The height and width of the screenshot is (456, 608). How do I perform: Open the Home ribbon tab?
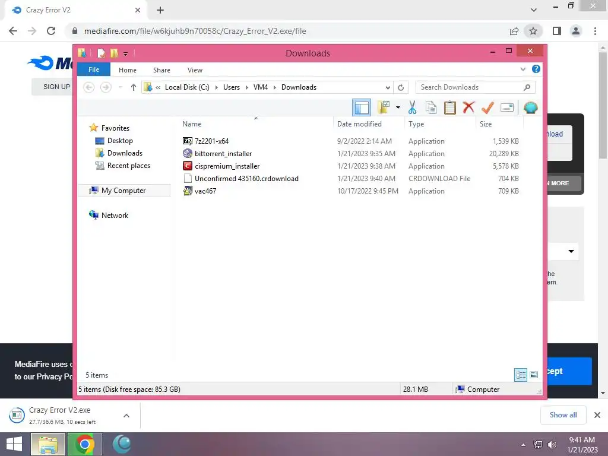click(128, 70)
